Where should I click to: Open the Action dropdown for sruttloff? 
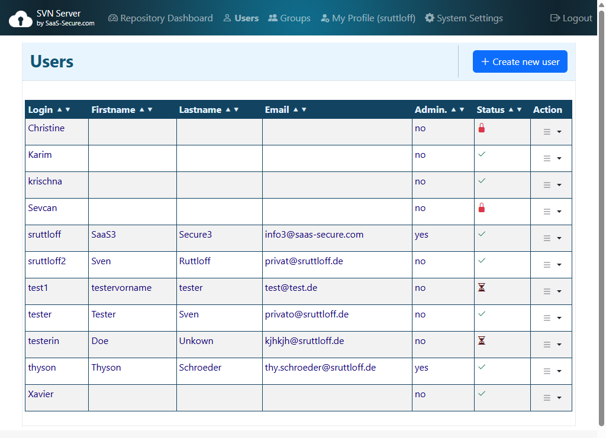[x=551, y=238]
